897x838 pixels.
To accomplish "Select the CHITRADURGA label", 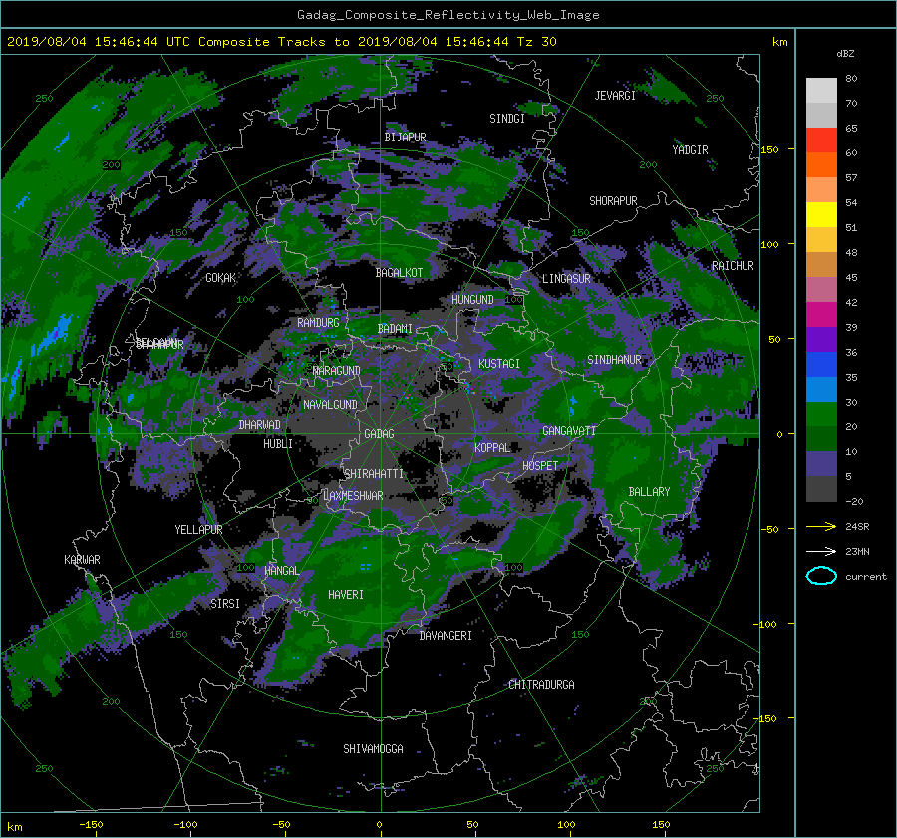I will point(542,685).
